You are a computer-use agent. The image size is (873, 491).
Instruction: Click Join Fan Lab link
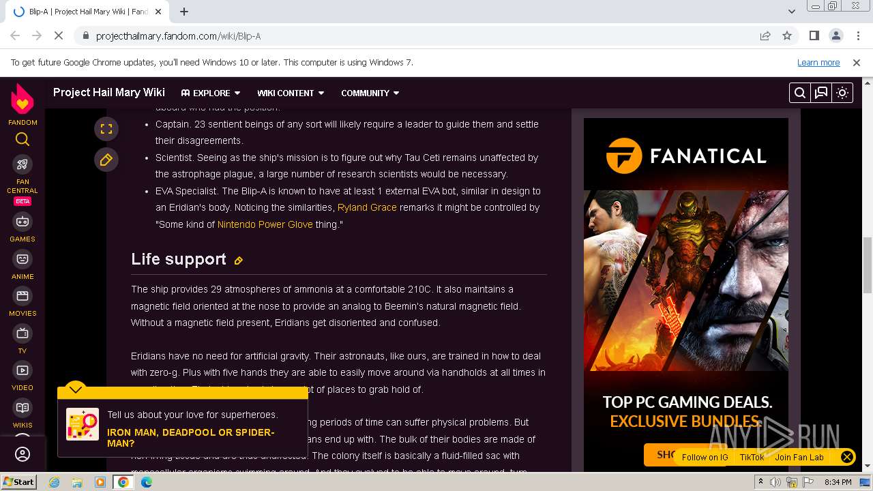point(799,458)
